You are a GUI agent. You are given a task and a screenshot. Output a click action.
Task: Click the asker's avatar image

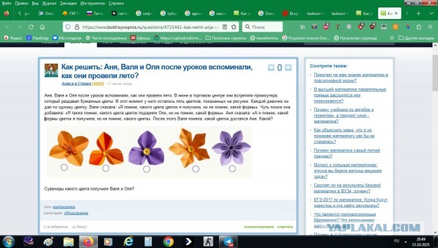tap(51, 71)
